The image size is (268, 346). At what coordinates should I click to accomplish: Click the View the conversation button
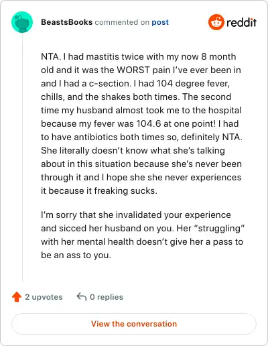coord(134,324)
